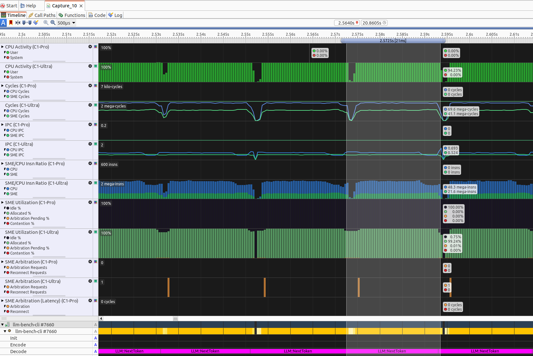Viewport: 533px width, 356px height.
Task: Click the horizontal scrollbar handle below charts
Action: (x=176, y=318)
